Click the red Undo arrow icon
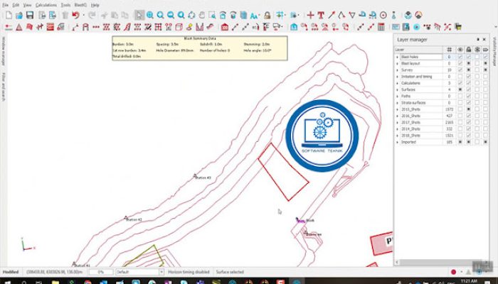 75,15
